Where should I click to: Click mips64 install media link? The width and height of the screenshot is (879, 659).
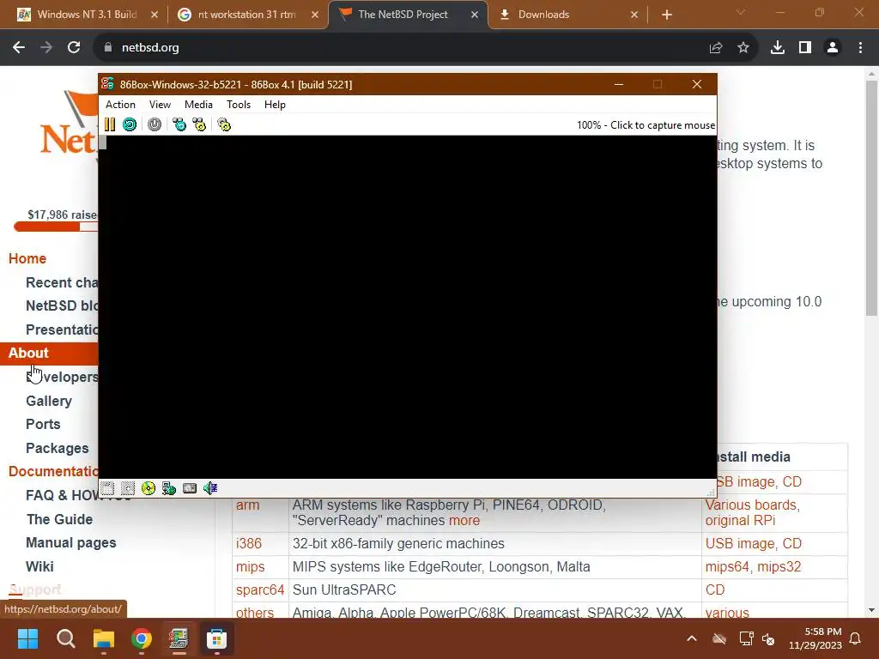727,567
